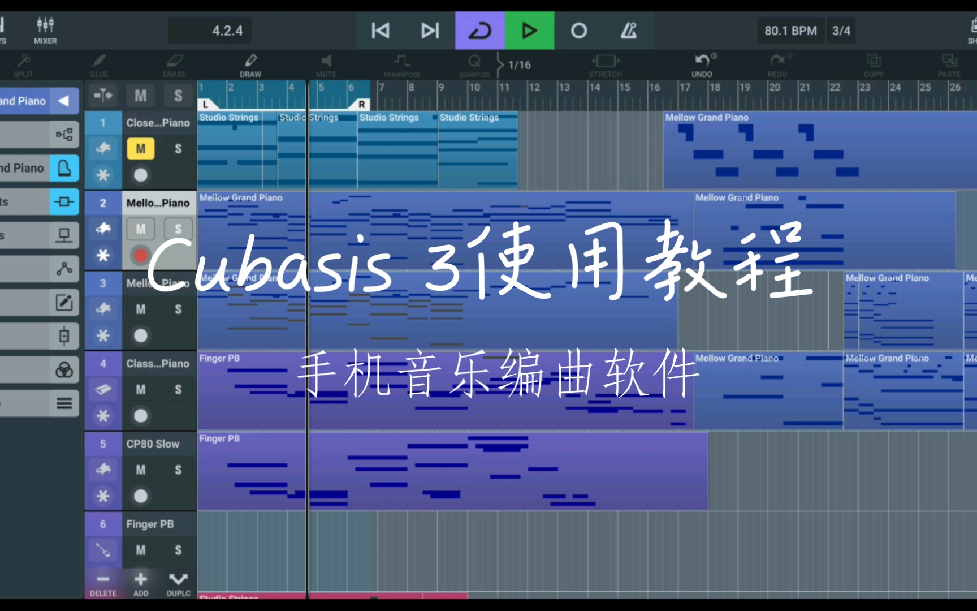
Task: Open the notepad edit inspector section
Action: (x=64, y=303)
